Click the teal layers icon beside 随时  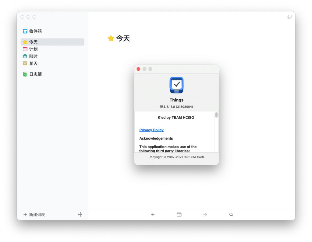point(25,56)
